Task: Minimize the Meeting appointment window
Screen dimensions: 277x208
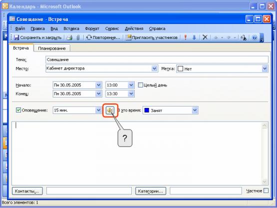Action: pos(249,19)
